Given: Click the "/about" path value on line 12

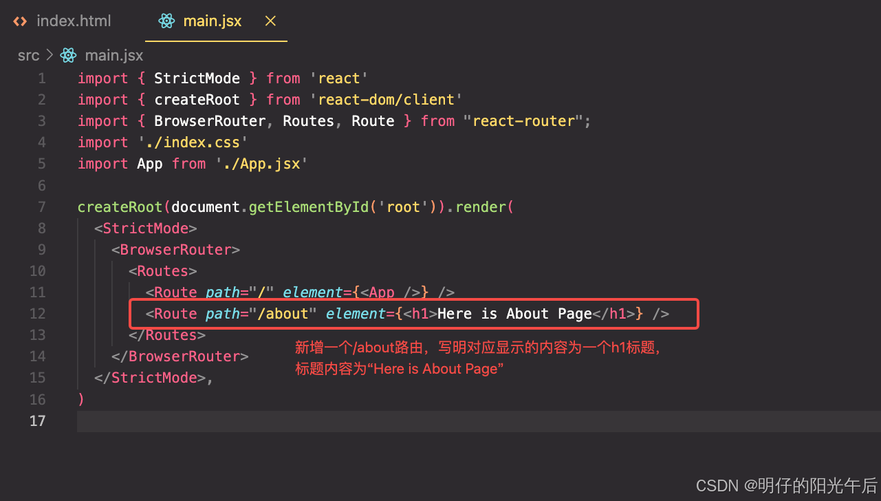Looking at the screenshot, I should pos(283,314).
